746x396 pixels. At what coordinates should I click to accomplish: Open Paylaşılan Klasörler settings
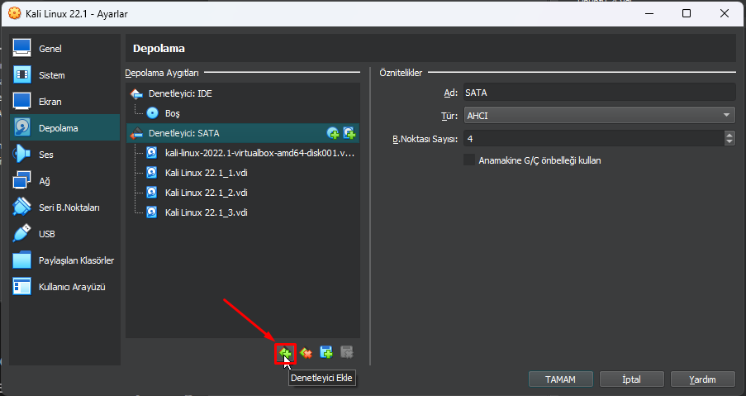pyautogui.click(x=64, y=260)
